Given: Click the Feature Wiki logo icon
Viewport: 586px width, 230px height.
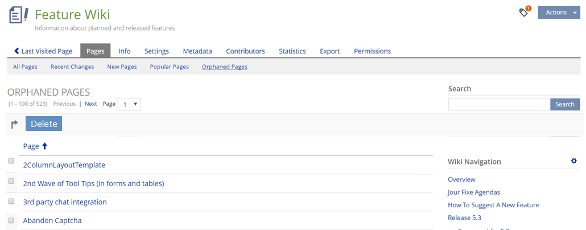Looking at the screenshot, I should (x=19, y=15).
